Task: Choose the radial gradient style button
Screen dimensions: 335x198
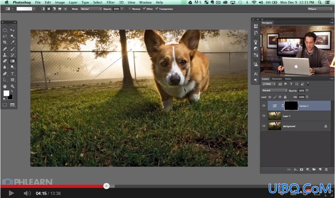Action: coord(49,9)
